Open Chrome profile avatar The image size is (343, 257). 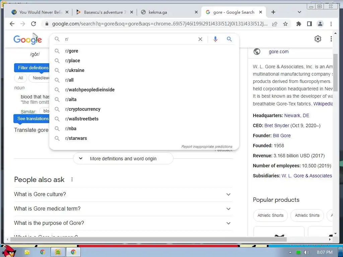click(x=320, y=24)
